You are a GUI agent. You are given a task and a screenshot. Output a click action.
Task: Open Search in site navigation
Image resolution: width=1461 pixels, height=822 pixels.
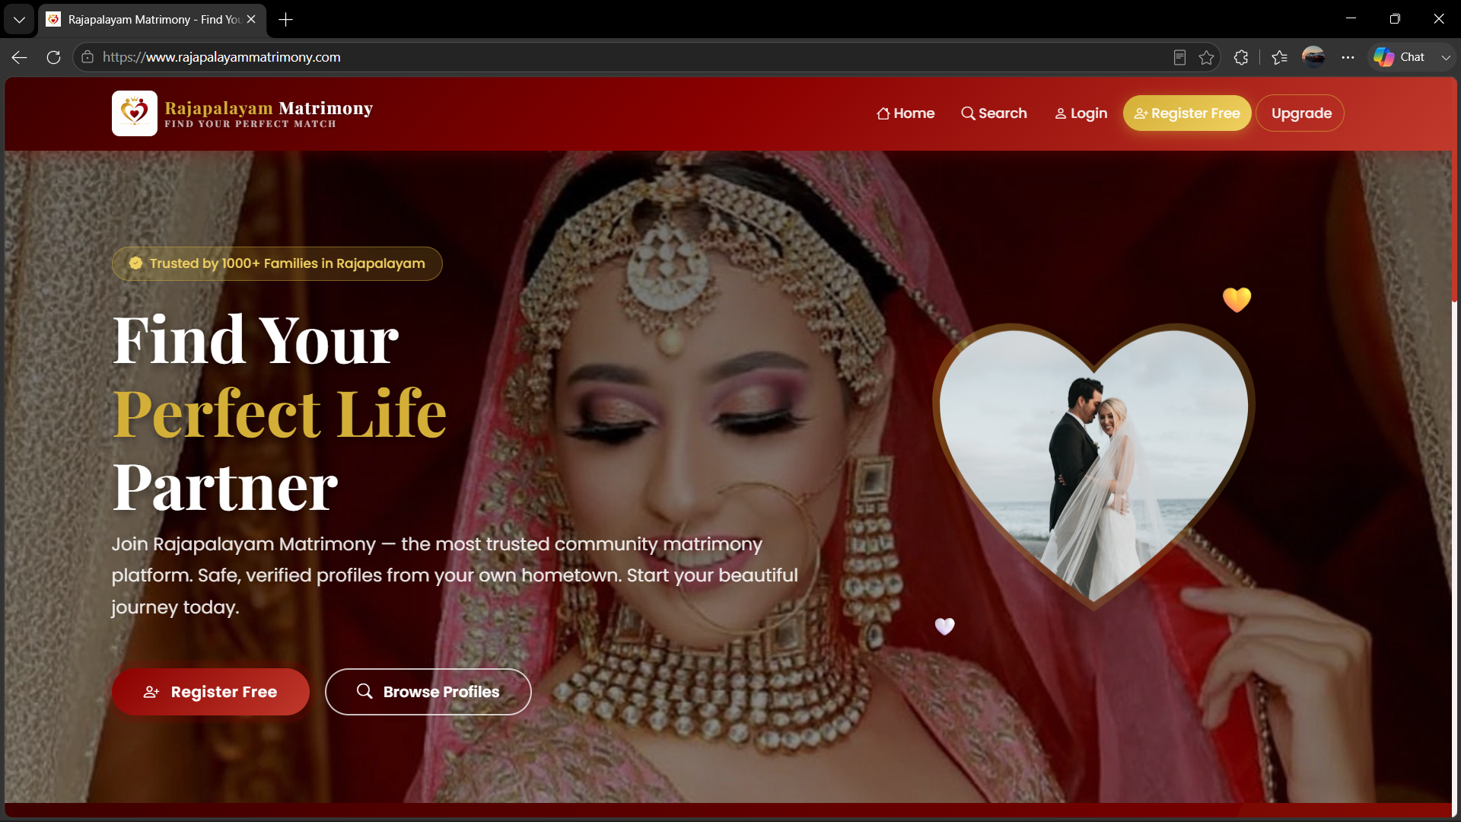point(994,113)
